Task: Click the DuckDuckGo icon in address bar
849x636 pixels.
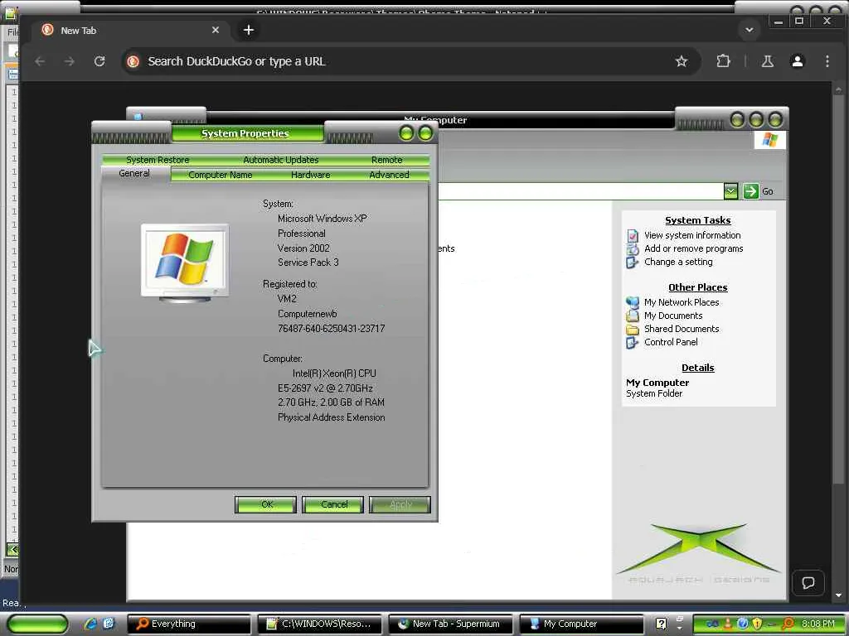Action: point(133,61)
